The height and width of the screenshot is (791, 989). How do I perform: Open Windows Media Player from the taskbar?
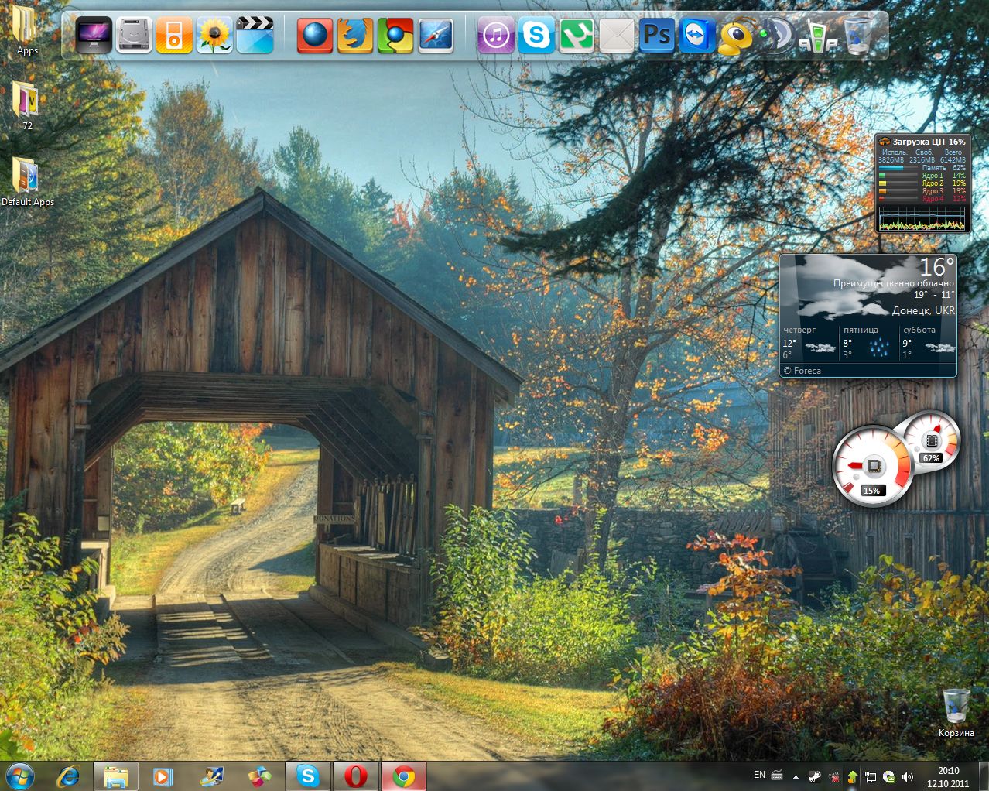[x=163, y=776]
